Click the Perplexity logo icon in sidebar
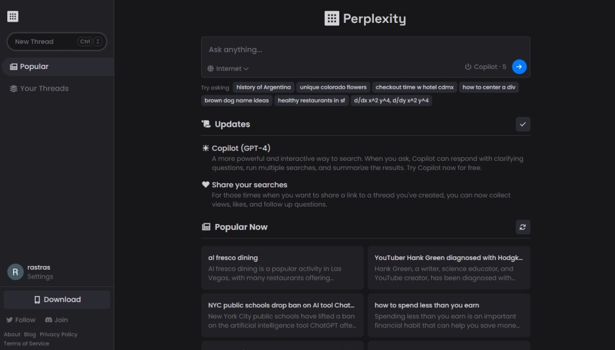The height and width of the screenshot is (350, 615). [13, 16]
